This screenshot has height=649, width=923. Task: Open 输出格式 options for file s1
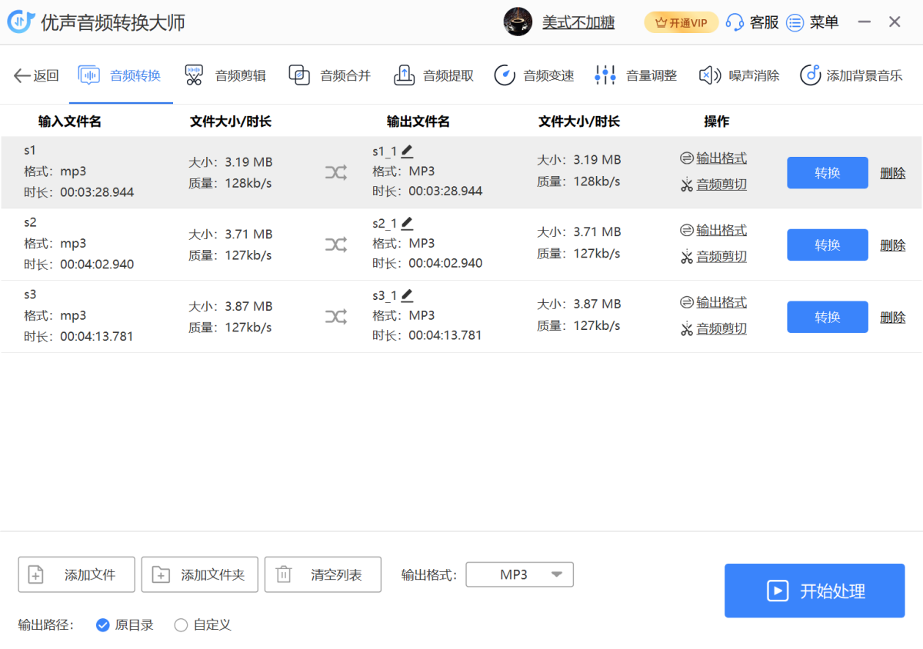coord(720,158)
